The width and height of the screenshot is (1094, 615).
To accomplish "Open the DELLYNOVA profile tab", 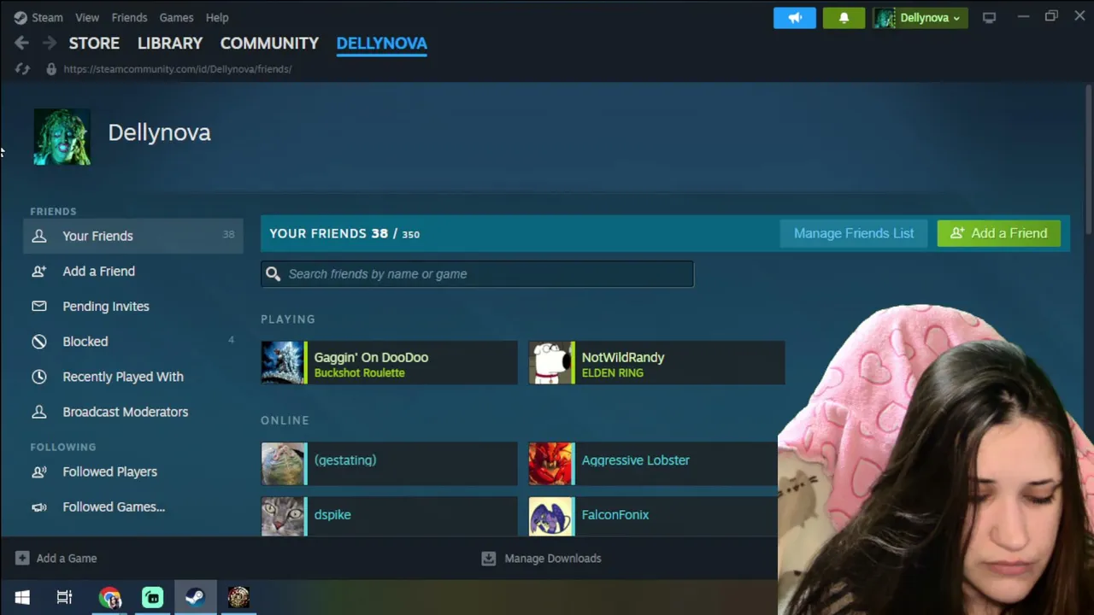I will (381, 43).
